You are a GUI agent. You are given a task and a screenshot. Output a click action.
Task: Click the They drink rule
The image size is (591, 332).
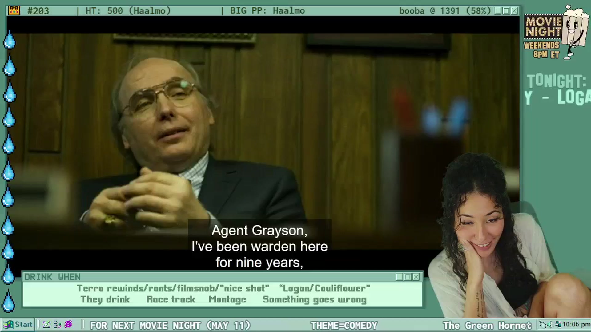[x=105, y=299]
